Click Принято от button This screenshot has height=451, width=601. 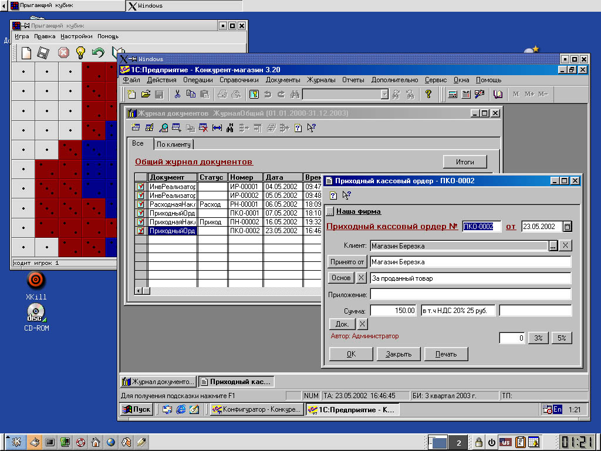pyautogui.click(x=347, y=262)
